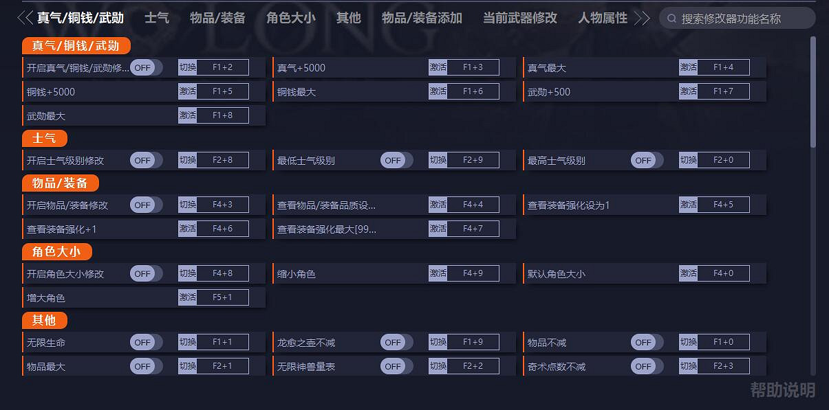
Task: Toggle the 无限生命 (infinite health) switch
Action: 144,342
